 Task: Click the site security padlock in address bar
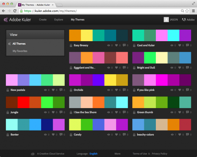click(21, 11)
